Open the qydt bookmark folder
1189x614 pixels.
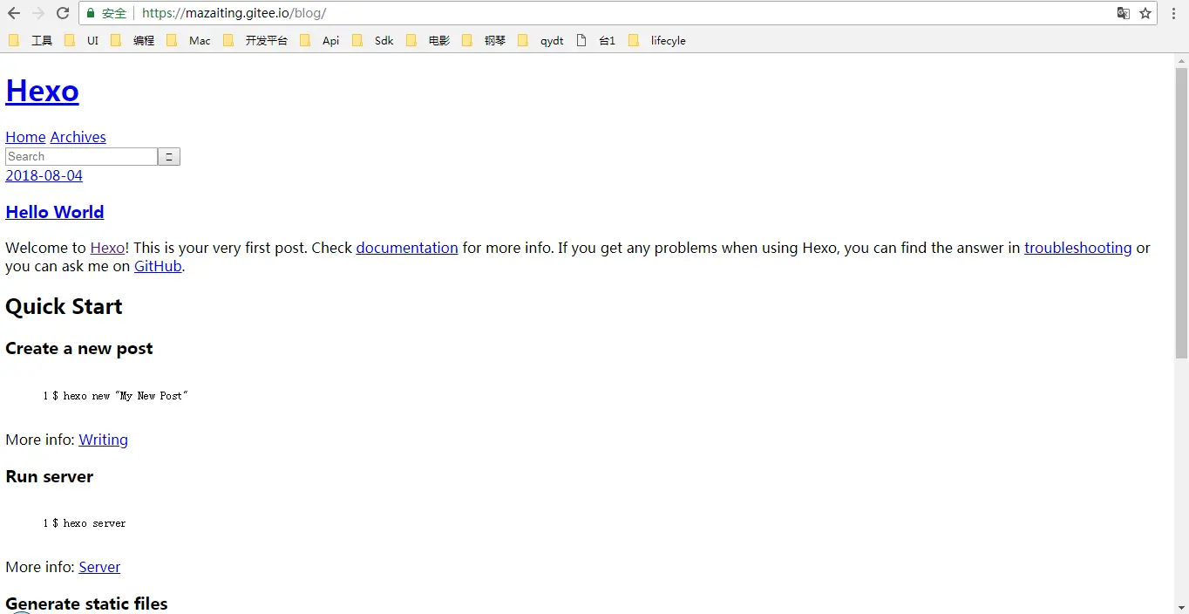click(x=540, y=40)
